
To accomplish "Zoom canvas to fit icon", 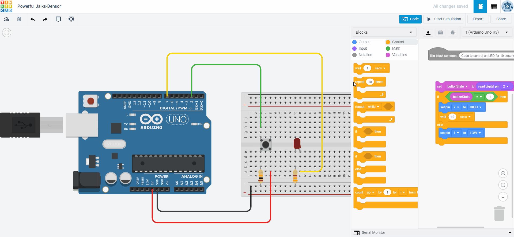I will tap(7, 33).
